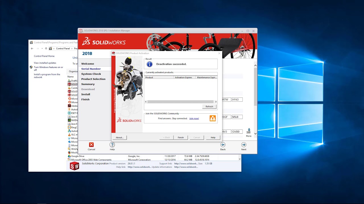Go to the Product Selection step

93,79
